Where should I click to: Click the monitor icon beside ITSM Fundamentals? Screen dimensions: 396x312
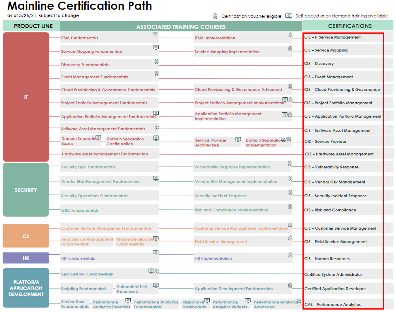coord(155,35)
